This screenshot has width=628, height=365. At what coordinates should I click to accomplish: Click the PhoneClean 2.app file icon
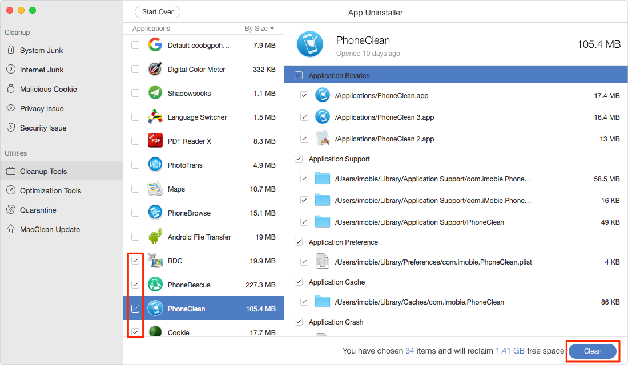(323, 139)
